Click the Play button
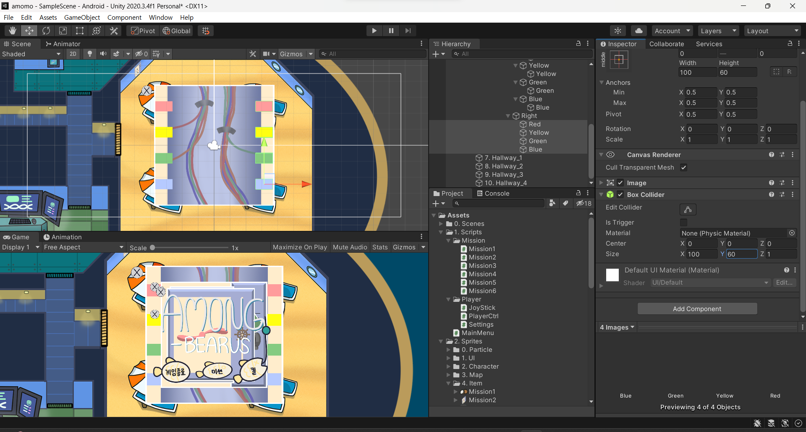The height and width of the screenshot is (432, 806). pos(374,31)
